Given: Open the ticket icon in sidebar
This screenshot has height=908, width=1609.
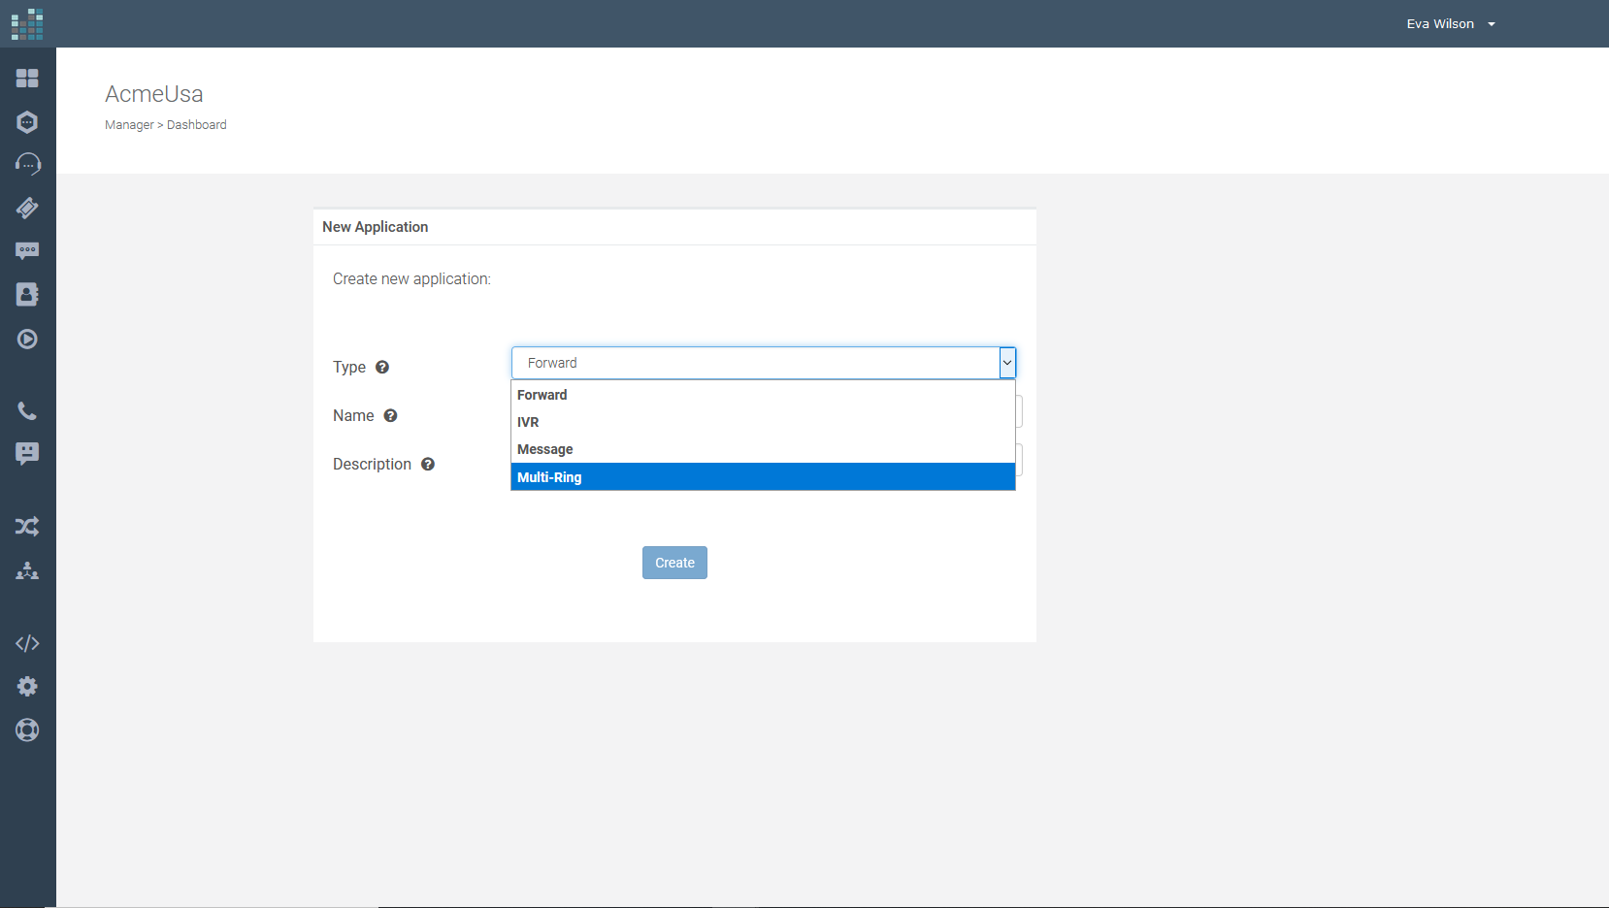Looking at the screenshot, I should coord(27,208).
